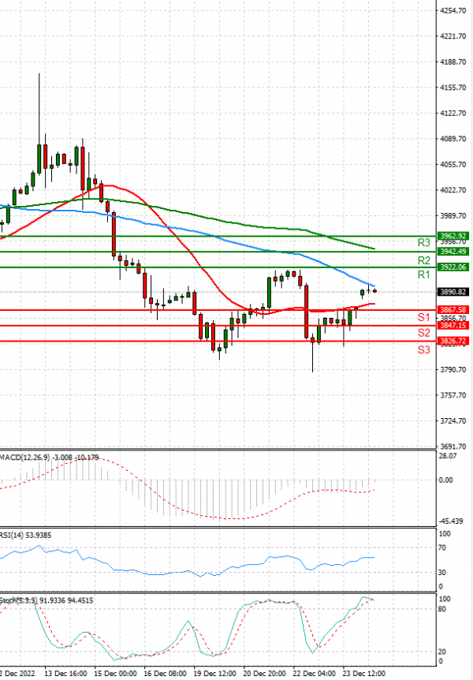473x680 pixels.
Task: Click the 4089.70 price scale value
Action: [x=453, y=139]
